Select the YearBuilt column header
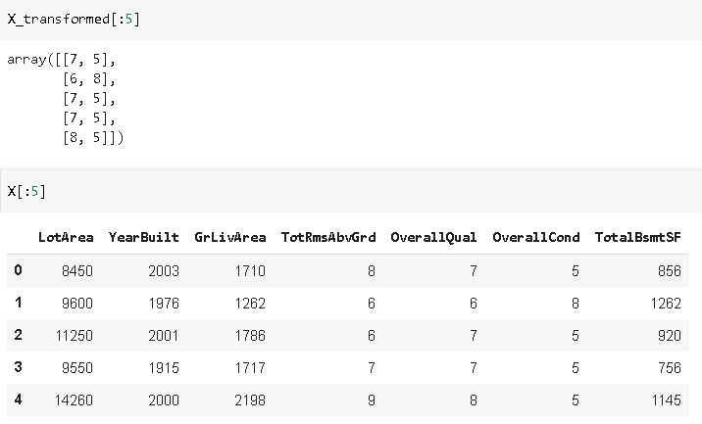This screenshot has width=702, height=424. 144,238
